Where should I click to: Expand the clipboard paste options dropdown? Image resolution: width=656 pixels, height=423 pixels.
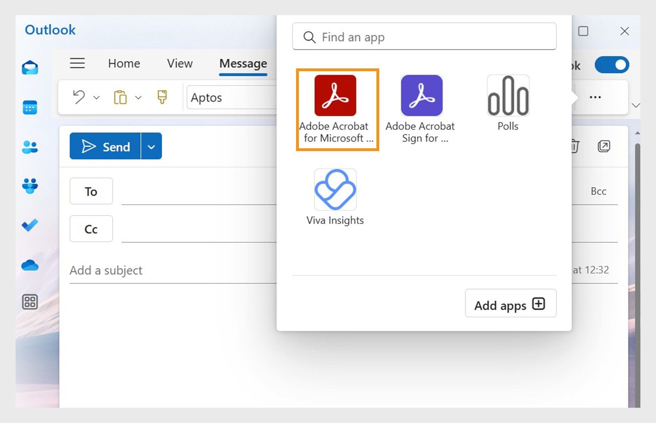tap(139, 98)
